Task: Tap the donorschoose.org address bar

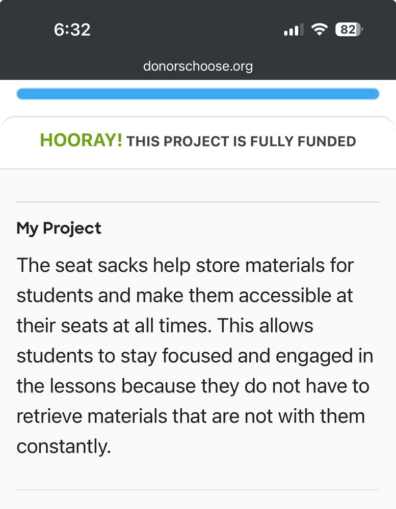Action: click(x=198, y=66)
